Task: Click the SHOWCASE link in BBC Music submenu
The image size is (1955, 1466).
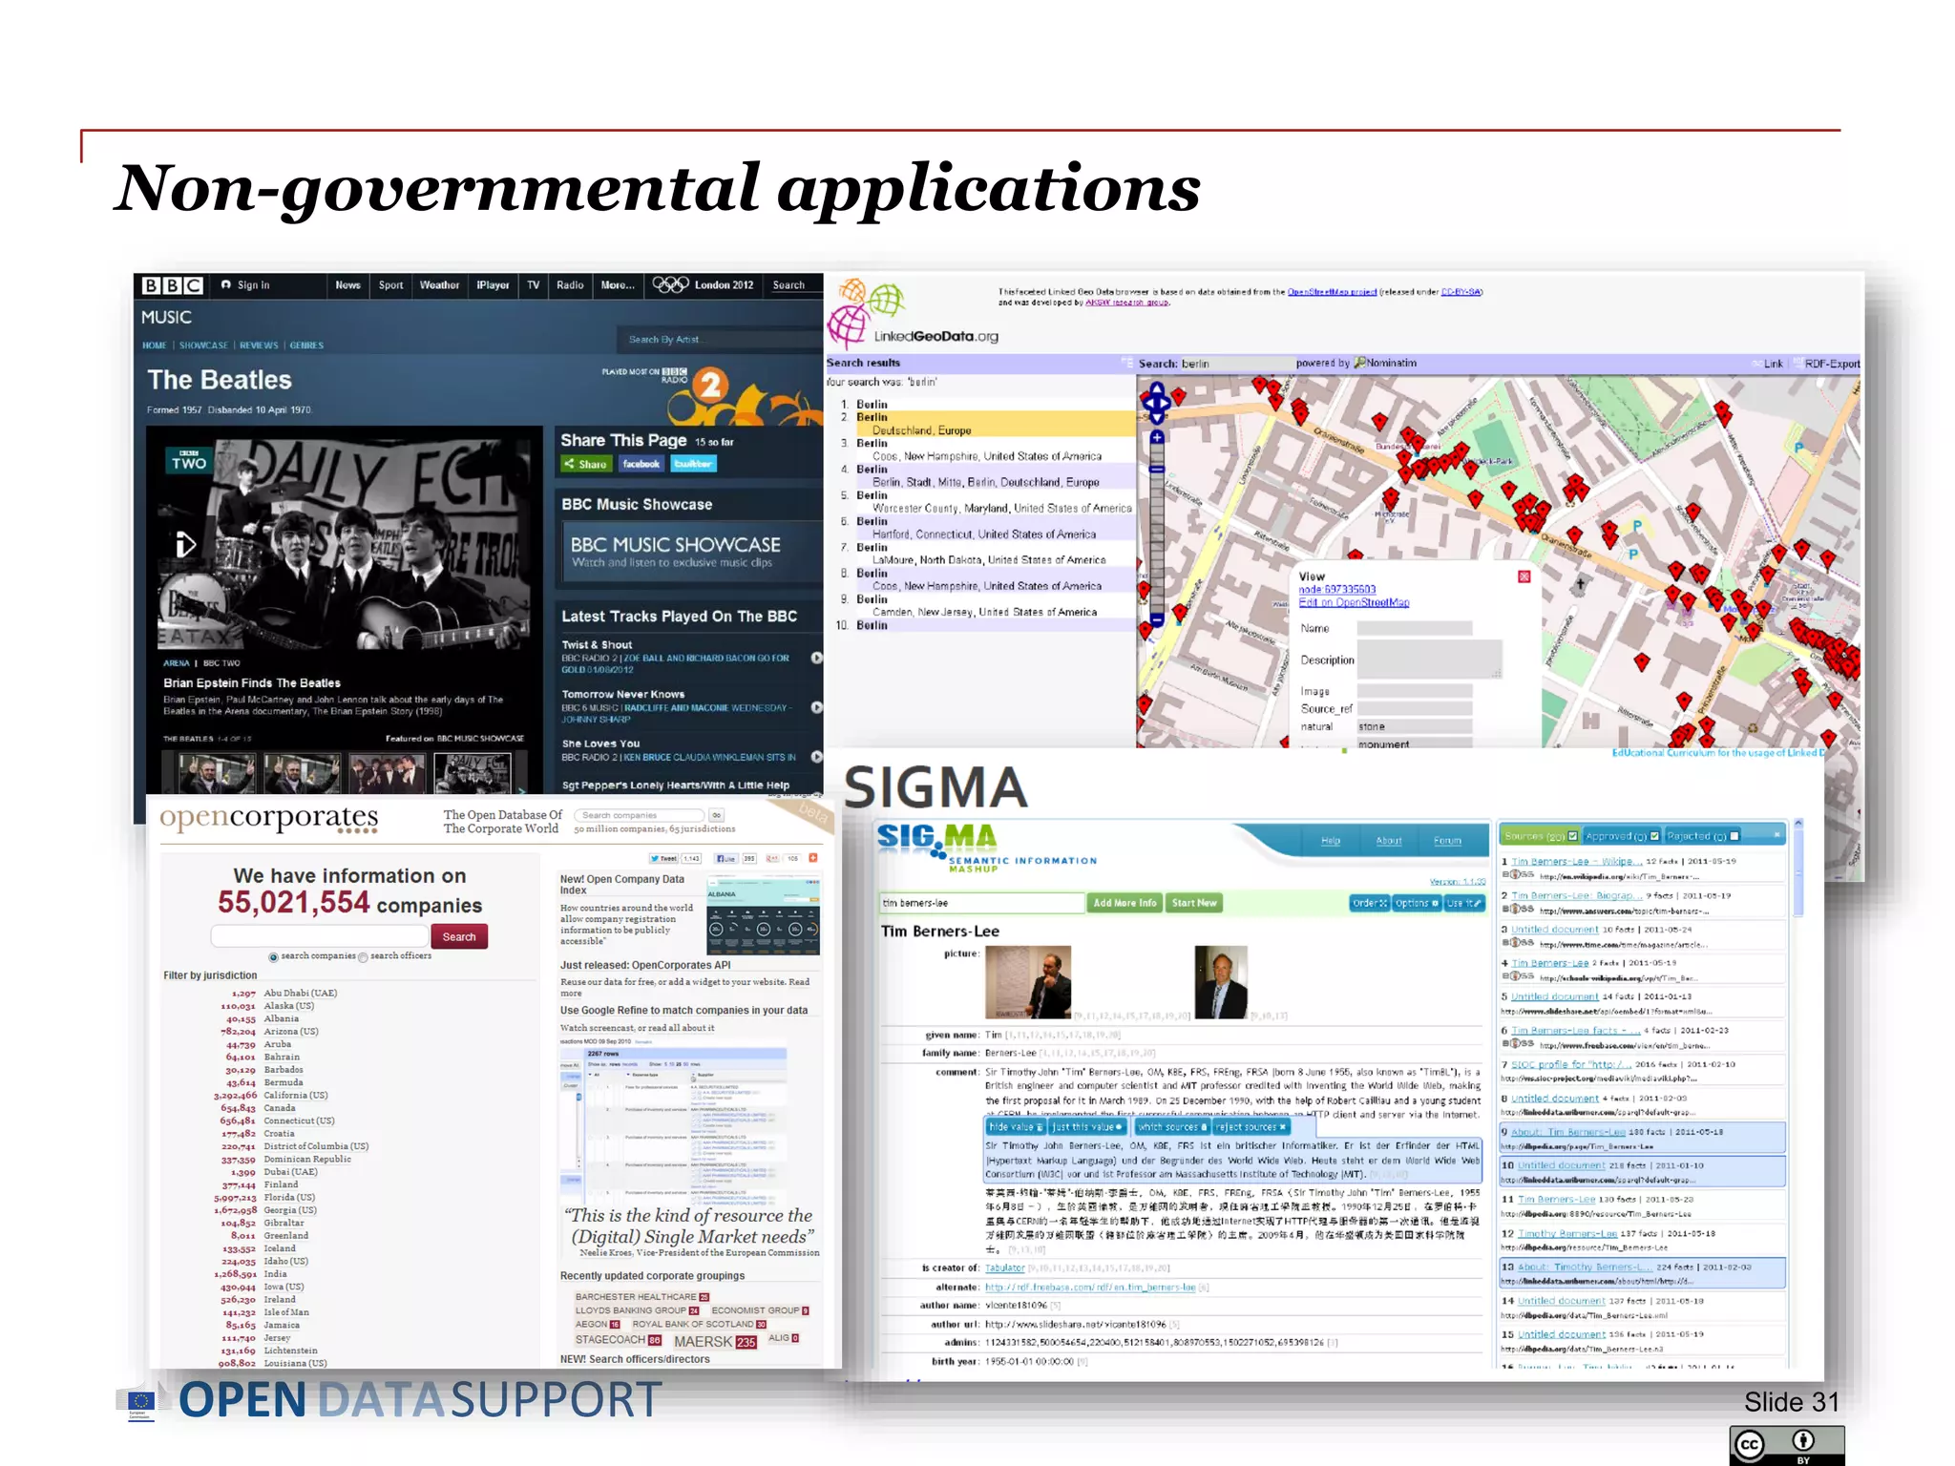Action: (203, 346)
